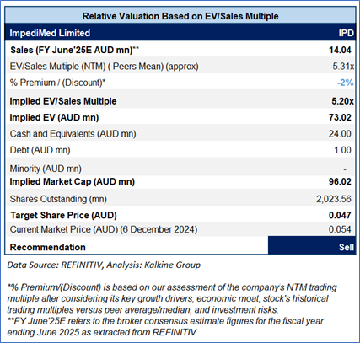
Task: Select the 'Recommendation' label
Action: click(x=48, y=248)
